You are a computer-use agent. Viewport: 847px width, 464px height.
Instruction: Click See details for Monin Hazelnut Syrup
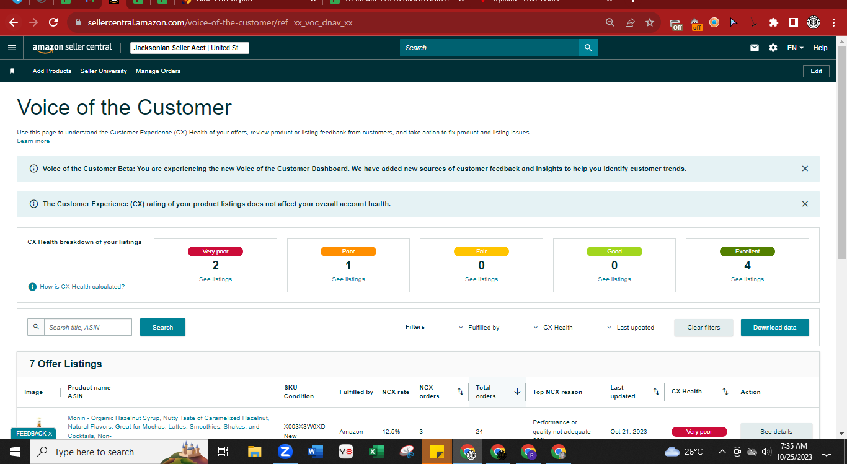coord(776,432)
